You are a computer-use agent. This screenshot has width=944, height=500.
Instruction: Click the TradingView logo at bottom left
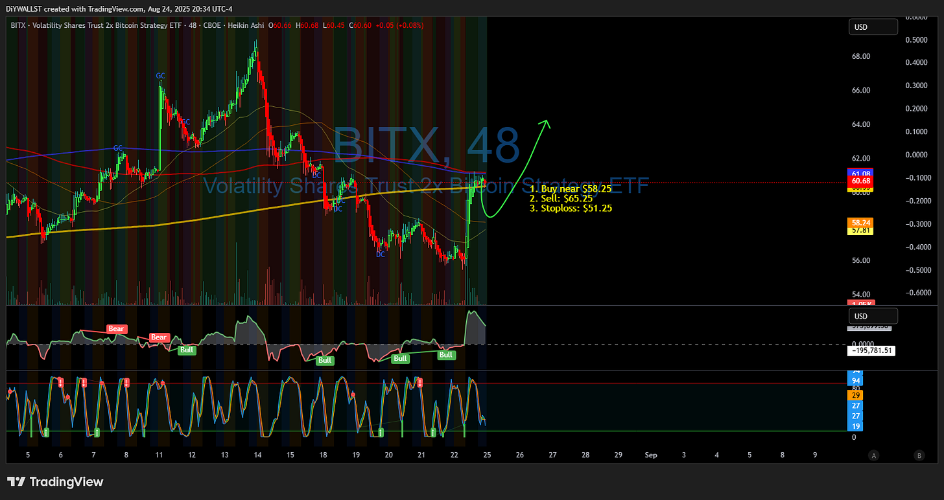[55, 481]
